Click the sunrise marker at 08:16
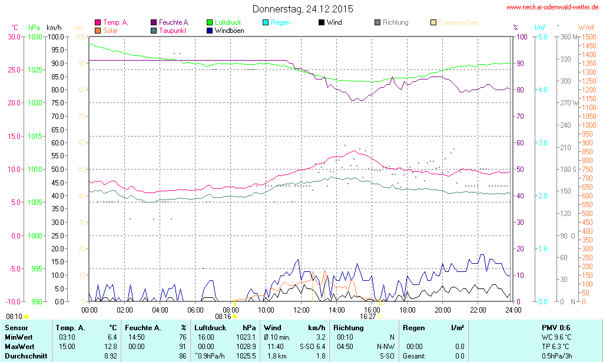This screenshot has height=362, width=603. (235, 316)
